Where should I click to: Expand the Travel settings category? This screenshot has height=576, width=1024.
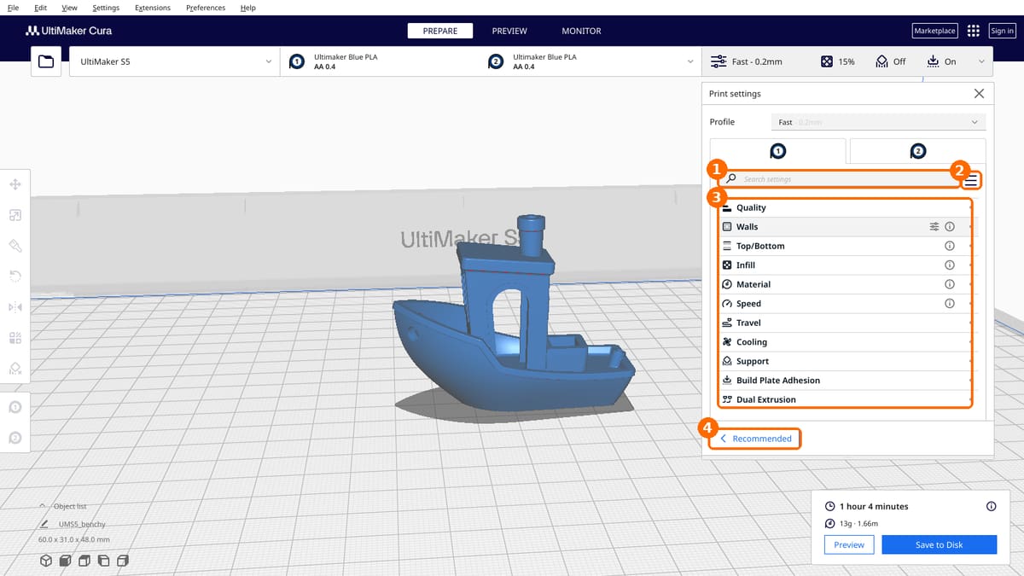coord(846,323)
